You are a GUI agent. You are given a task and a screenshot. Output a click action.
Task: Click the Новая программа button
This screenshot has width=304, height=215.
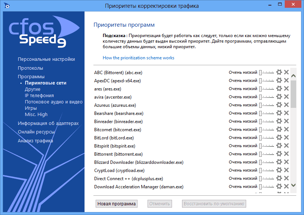point(116,204)
